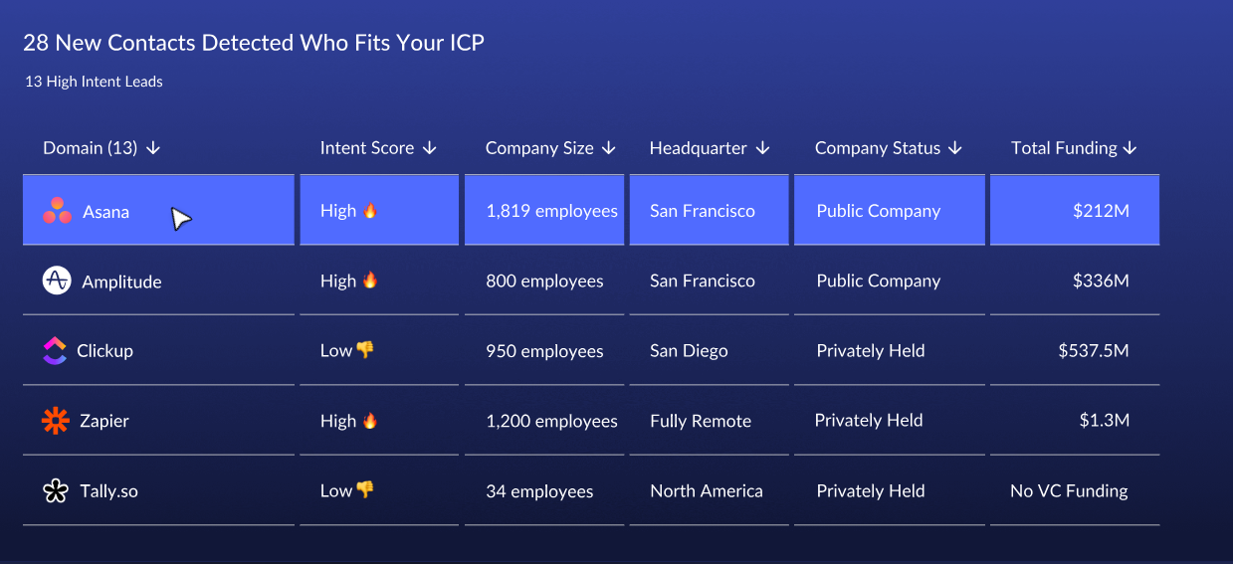Sort by the Intent Score column arrow
1233x564 pixels.
[x=430, y=148]
